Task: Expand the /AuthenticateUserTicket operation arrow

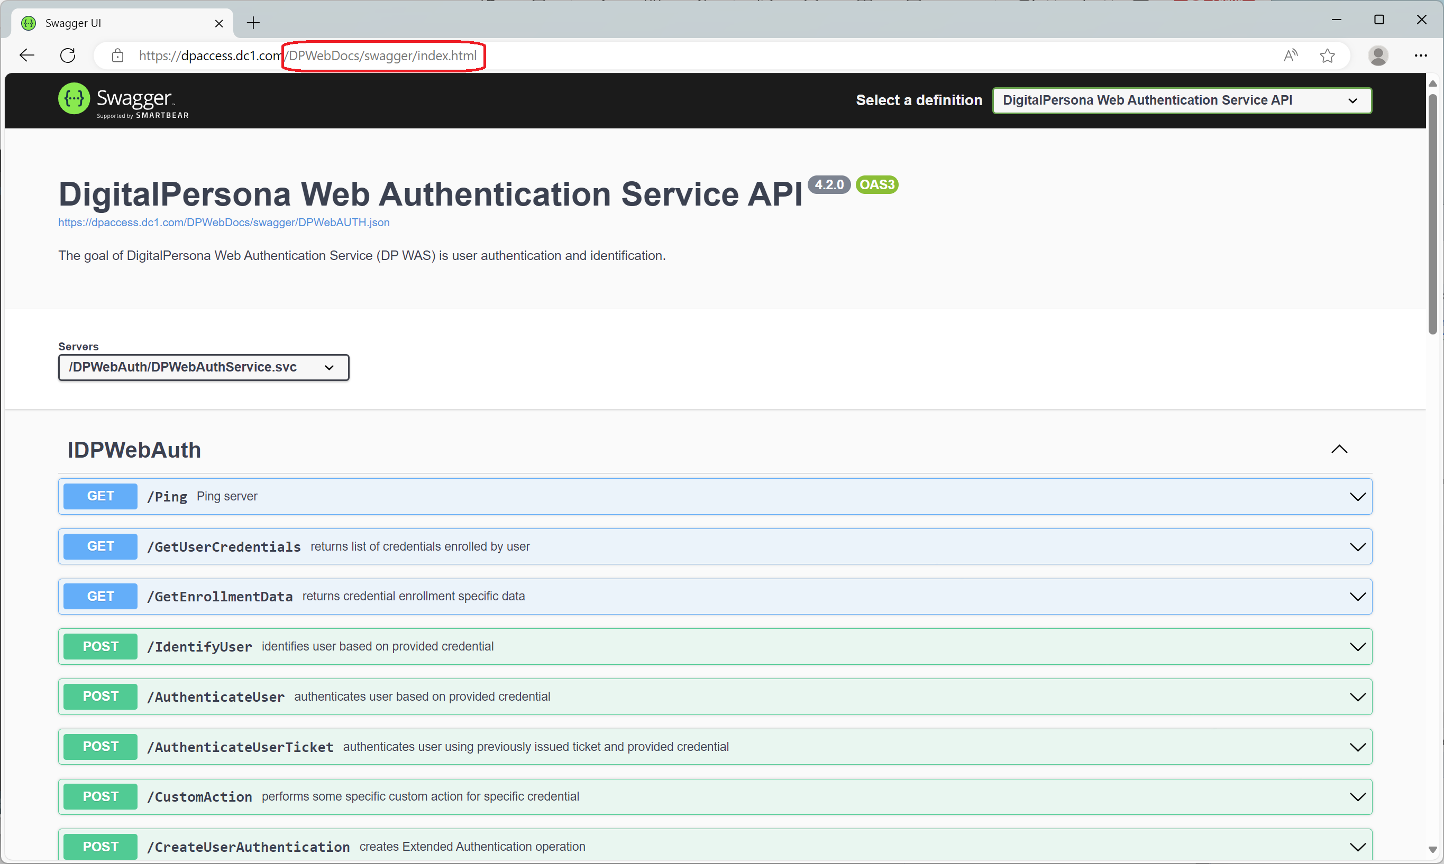Action: tap(1358, 747)
